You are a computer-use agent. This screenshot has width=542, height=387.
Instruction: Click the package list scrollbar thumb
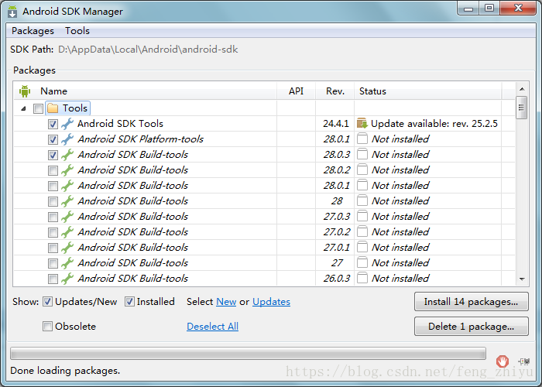(522, 108)
